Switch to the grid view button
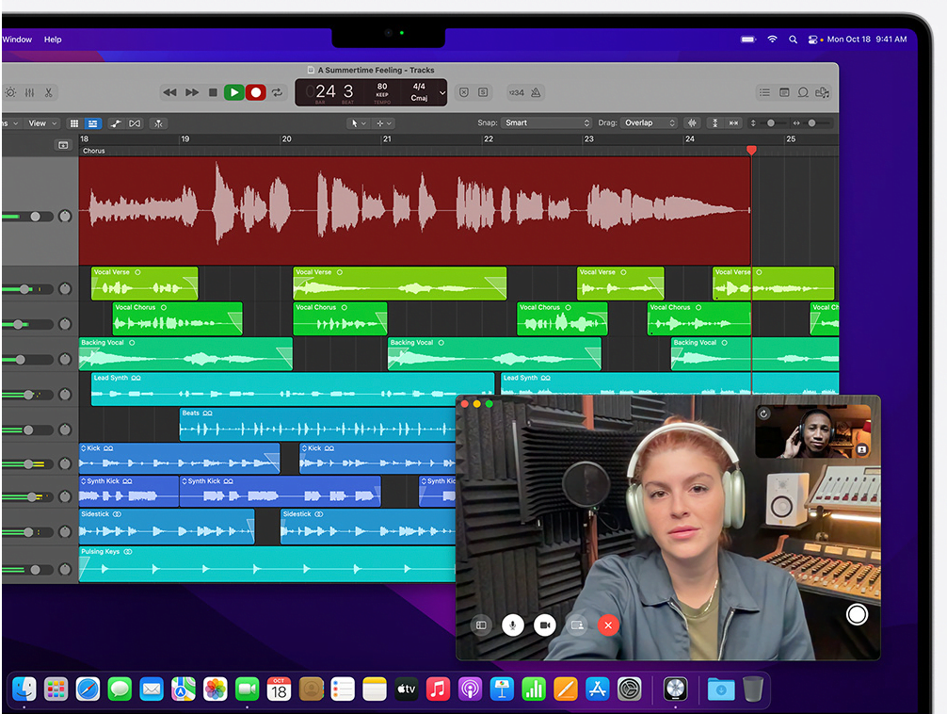The width and height of the screenshot is (947, 714). click(74, 123)
